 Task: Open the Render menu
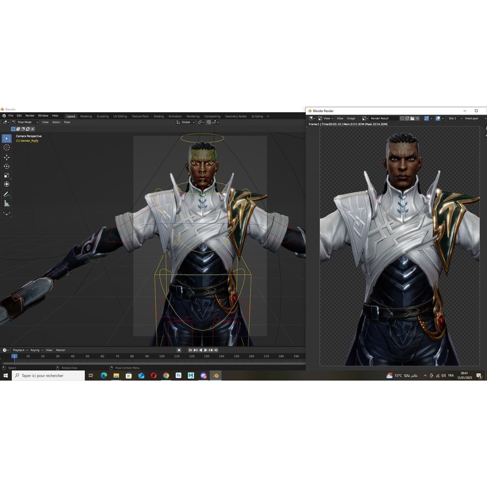pyautogui.click(x=30, y=115)
